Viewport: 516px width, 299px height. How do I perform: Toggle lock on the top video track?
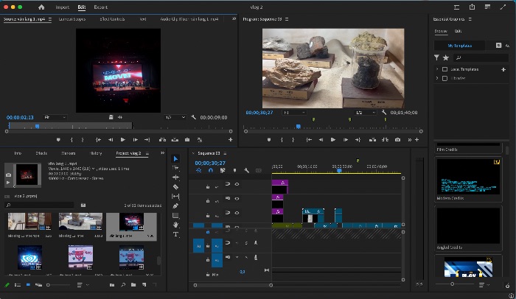tap(208, 186)
